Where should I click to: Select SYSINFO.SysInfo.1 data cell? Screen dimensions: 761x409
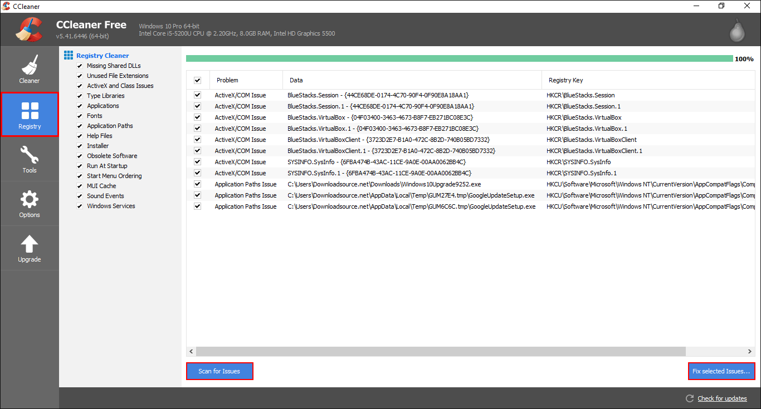pos(379,173)
